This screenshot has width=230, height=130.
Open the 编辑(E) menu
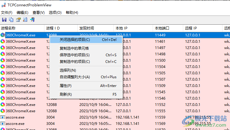tap(22, 13)
